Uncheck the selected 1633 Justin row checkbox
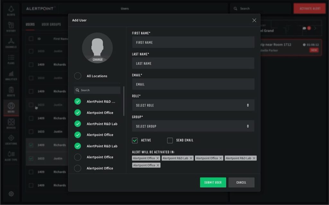The width and height of the screenshot is (329, 205). point(31,158)
